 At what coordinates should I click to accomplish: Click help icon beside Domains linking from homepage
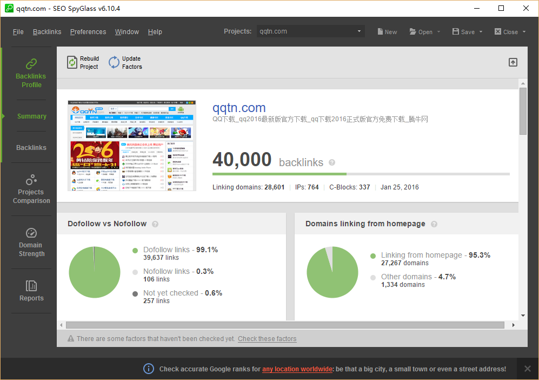point(434,224)
